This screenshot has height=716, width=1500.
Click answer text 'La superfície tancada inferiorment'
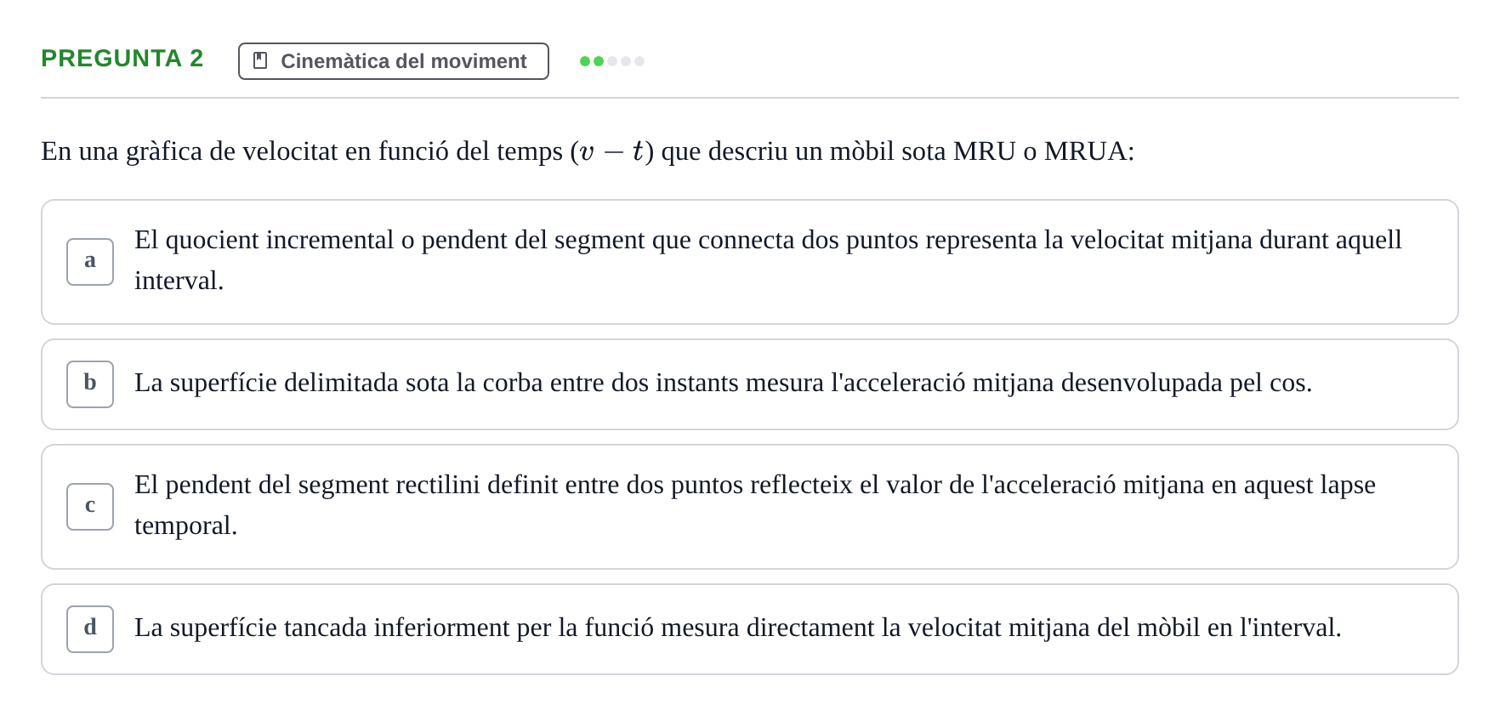738,628
